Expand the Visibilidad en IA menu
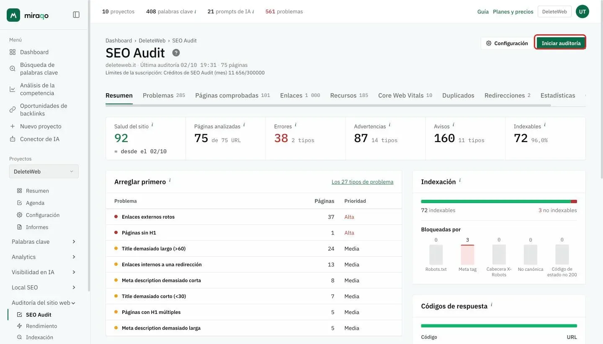 (x=44, y=272)
